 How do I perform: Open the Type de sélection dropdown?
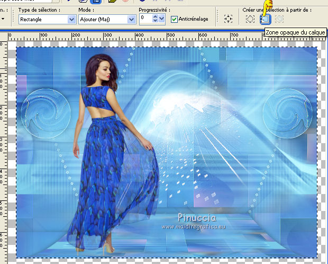[x=47, y=20]
